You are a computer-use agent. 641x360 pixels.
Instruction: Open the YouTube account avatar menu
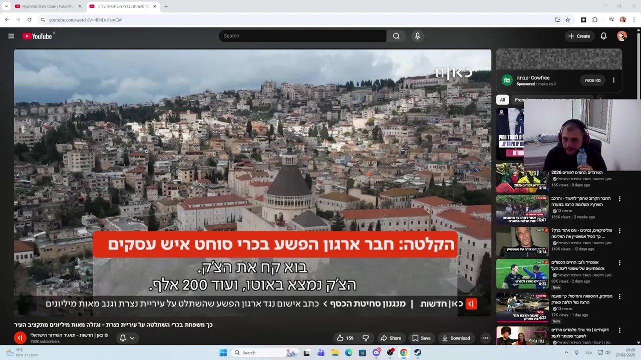(x=622, y=36)
